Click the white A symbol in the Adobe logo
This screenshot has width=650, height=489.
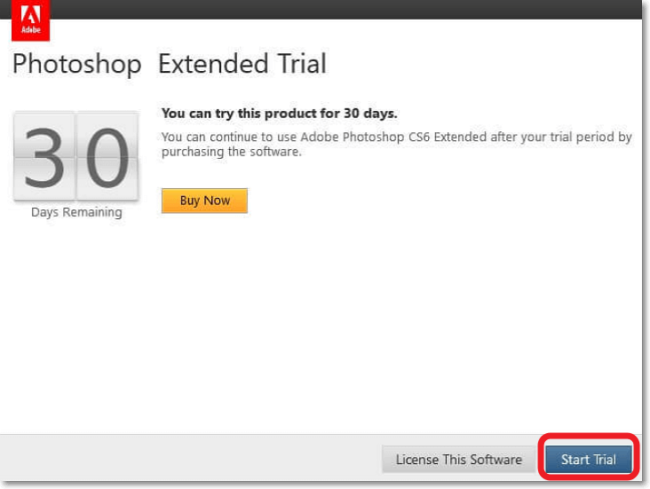30,15
